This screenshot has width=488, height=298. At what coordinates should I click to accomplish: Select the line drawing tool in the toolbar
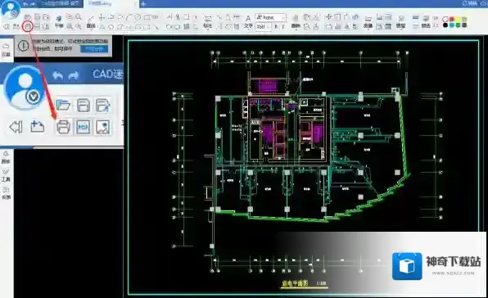coord(91,17)
